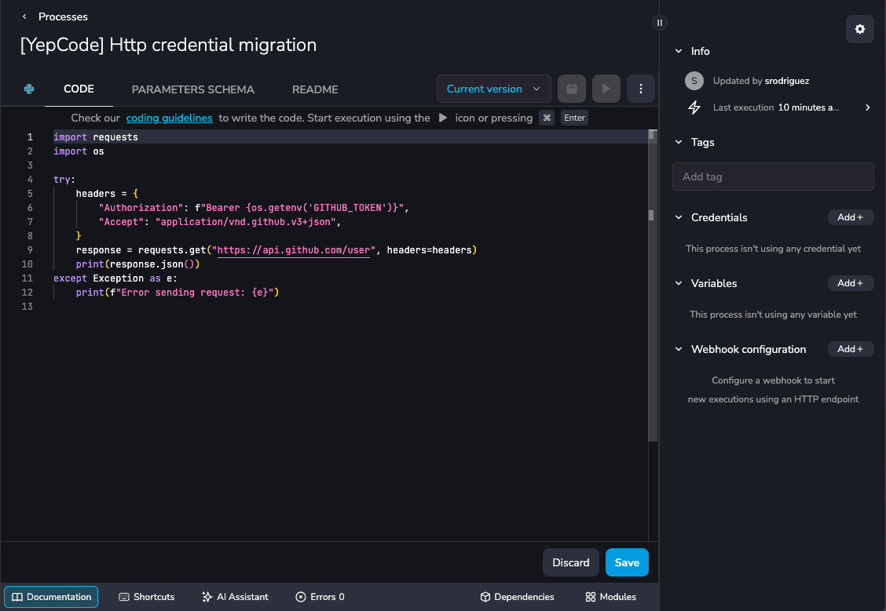Screen dimensions: 886x611
Task: Discard the code changes
Action: tap(570, 562)
